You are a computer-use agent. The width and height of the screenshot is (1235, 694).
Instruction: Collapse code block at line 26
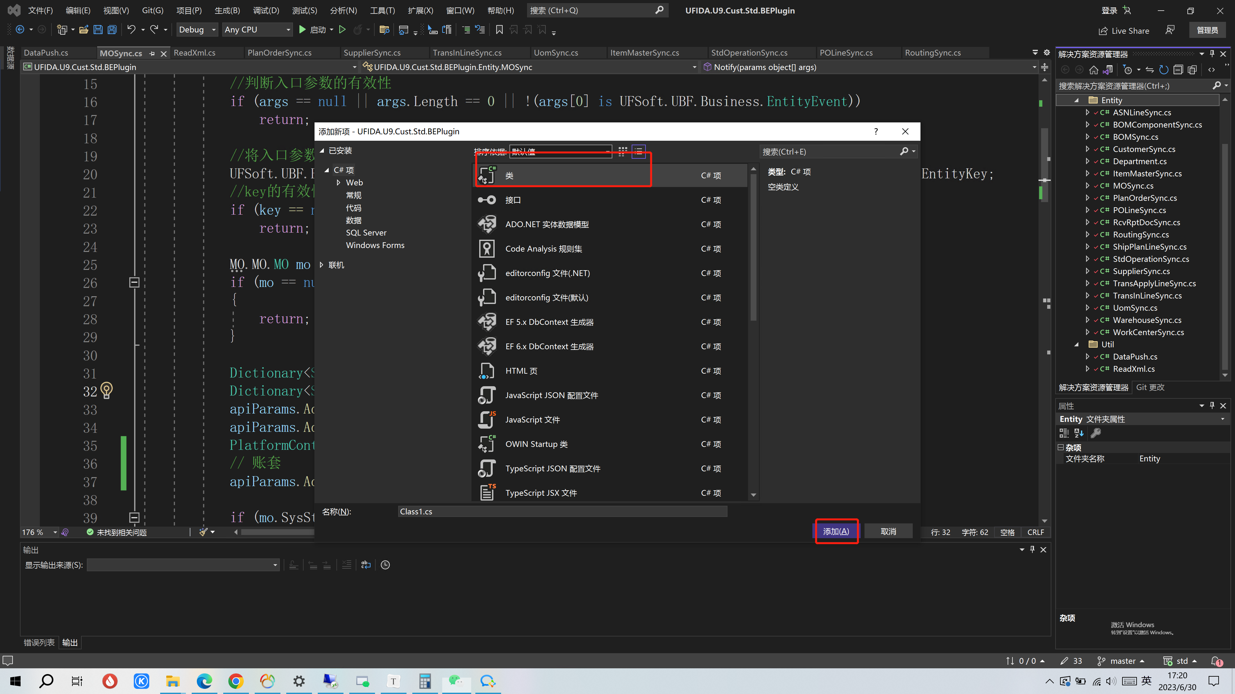coord(134,283)
